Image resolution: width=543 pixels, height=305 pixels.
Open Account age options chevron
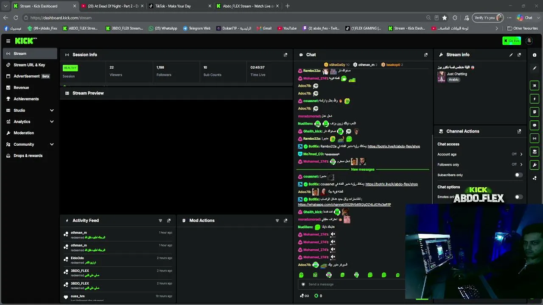point(521,154)
